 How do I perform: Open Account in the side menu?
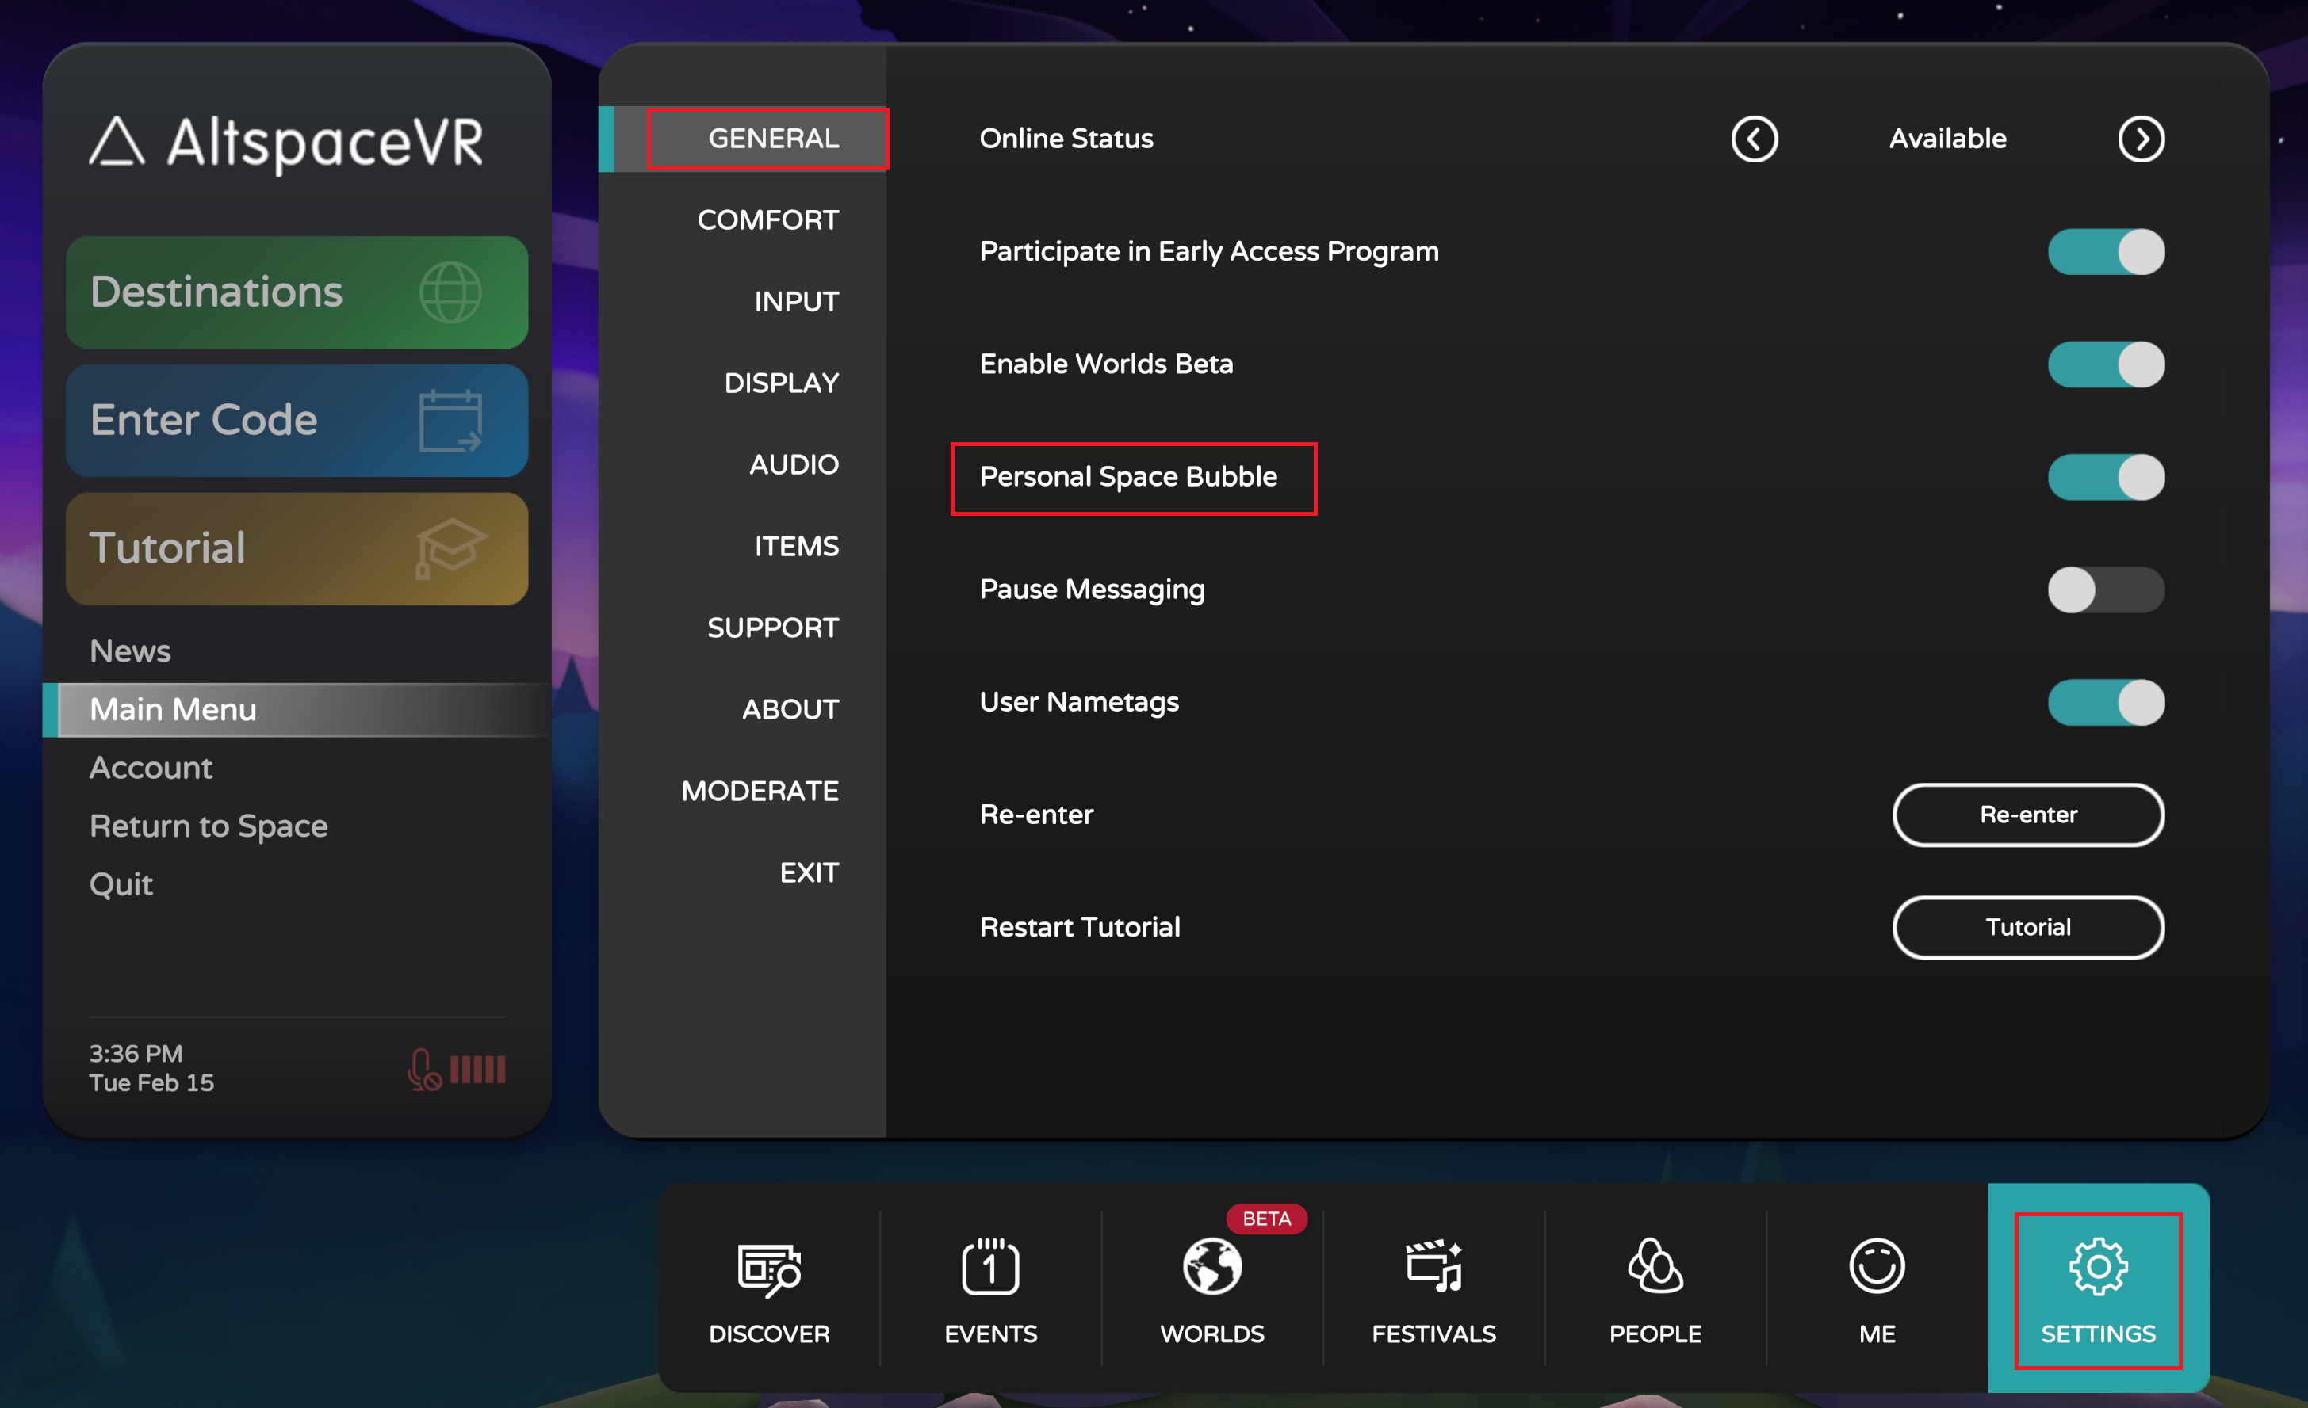151,768
